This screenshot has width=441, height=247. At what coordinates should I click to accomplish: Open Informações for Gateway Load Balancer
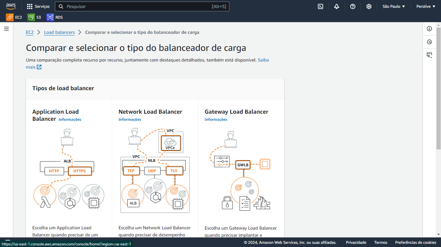[216, 119]
